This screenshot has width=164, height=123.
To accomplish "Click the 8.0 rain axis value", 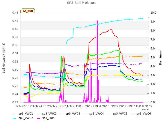I will 152,31.
